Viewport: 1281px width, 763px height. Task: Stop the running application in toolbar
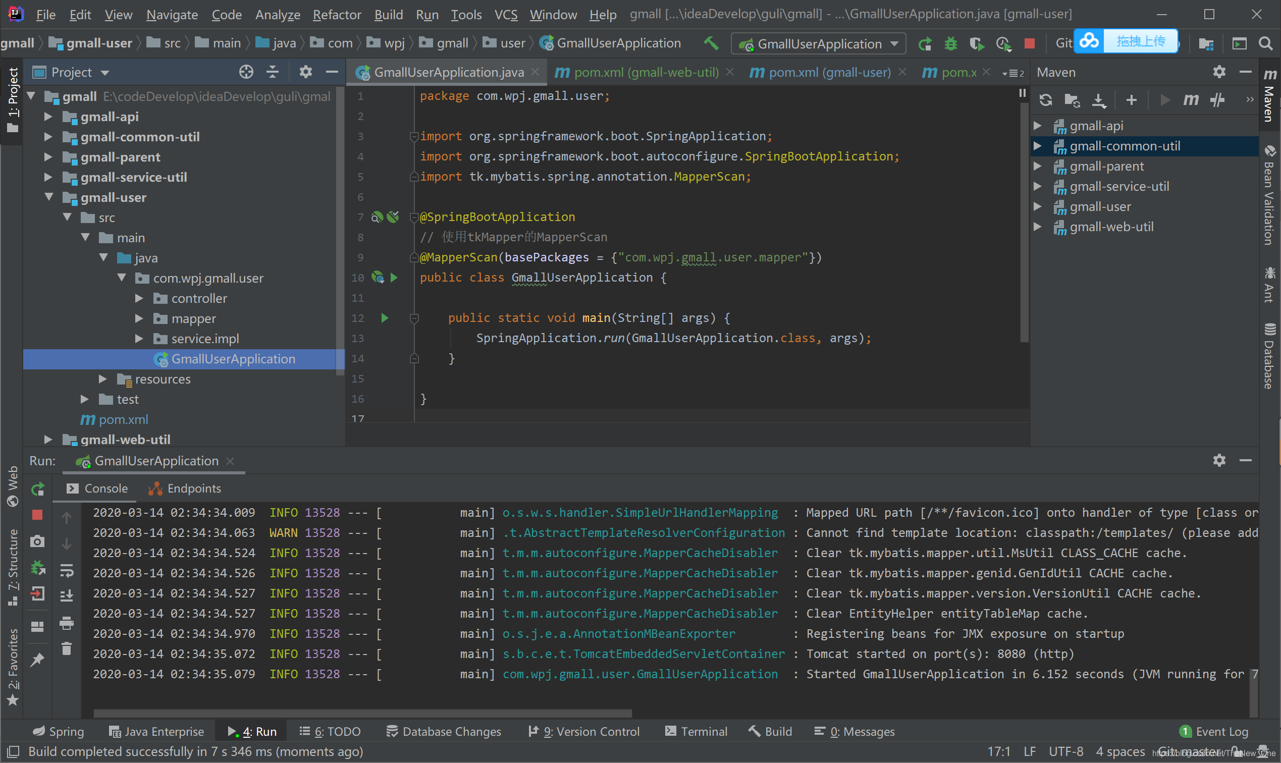(x=1030, y=44)
